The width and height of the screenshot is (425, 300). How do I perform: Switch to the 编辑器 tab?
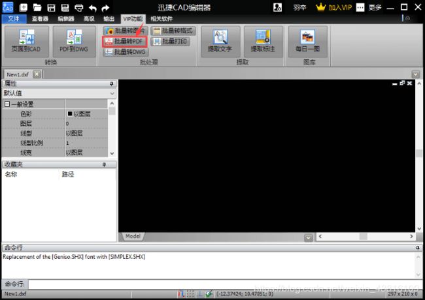[x=66, y=19]
